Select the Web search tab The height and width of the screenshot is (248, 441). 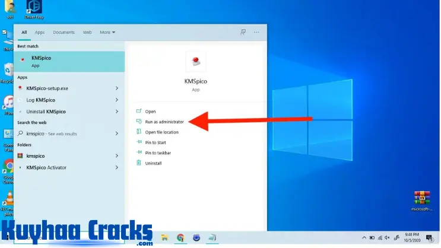click(87, 32)
